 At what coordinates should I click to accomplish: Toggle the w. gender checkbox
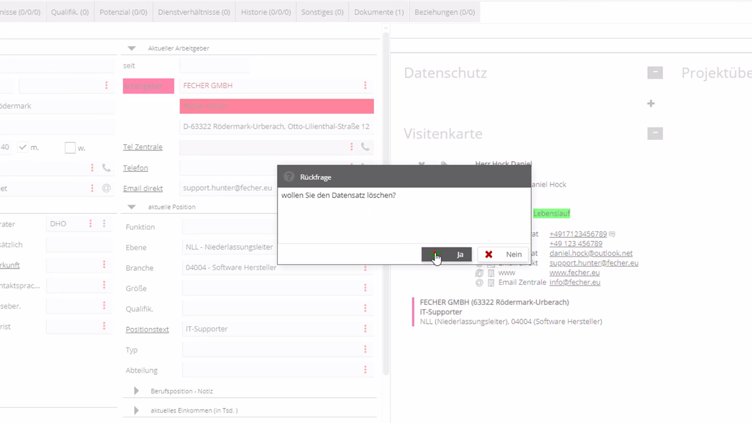click(x=70, y=147)
